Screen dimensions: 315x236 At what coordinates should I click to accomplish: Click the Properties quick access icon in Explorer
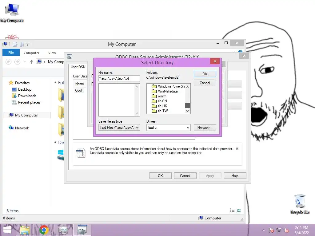(x=15, y=44)
